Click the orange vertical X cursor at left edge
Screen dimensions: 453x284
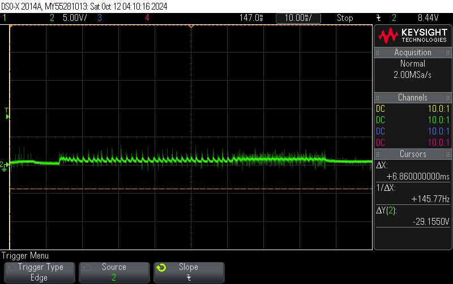(10, 137)
